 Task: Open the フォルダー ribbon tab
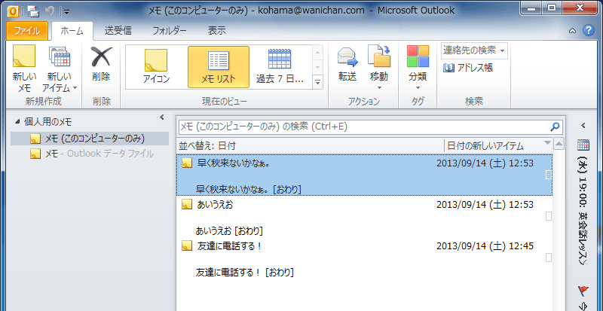[170, 31]
